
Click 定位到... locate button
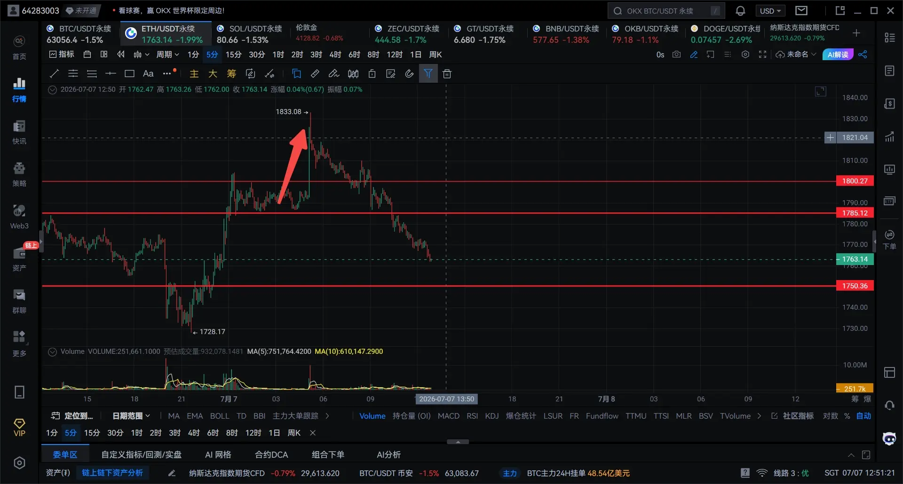pyautogui.click(x=72, y=416)
